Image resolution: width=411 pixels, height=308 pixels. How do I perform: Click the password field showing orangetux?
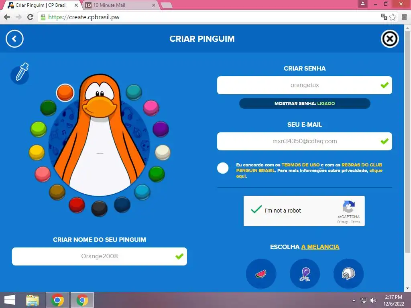305,85
